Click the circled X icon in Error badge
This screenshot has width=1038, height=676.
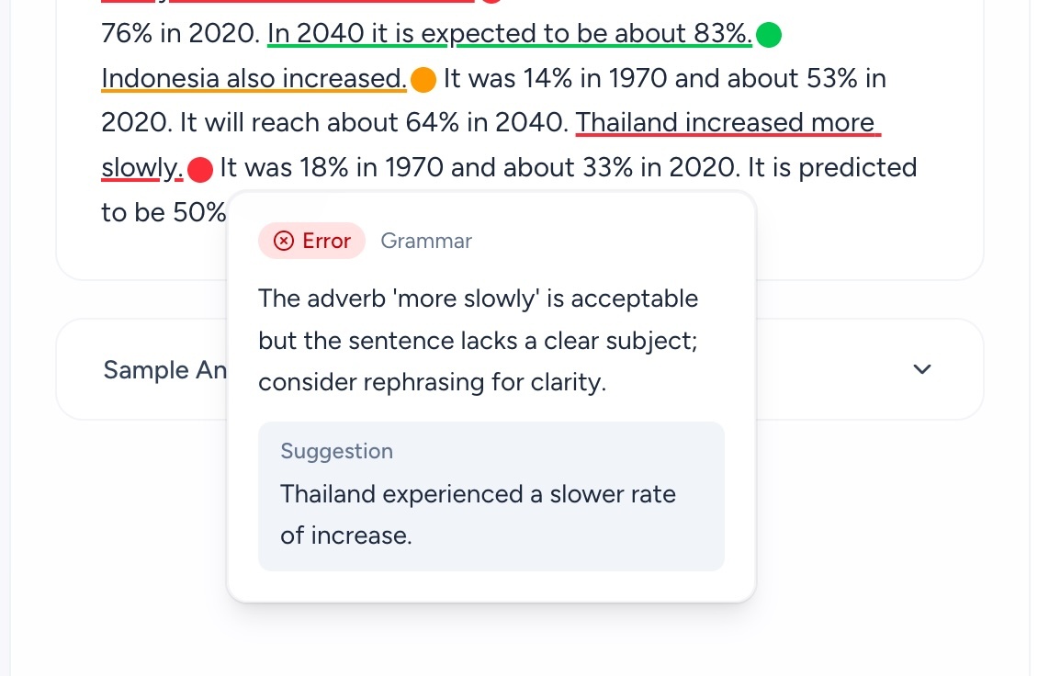[x=284, y=241]
